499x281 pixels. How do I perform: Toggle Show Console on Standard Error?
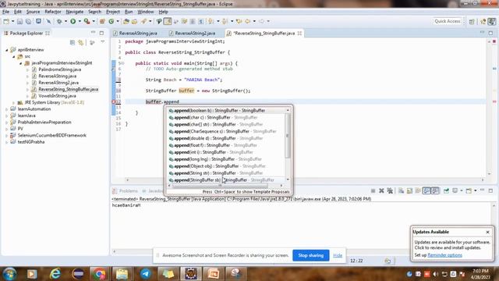[435, 190]
